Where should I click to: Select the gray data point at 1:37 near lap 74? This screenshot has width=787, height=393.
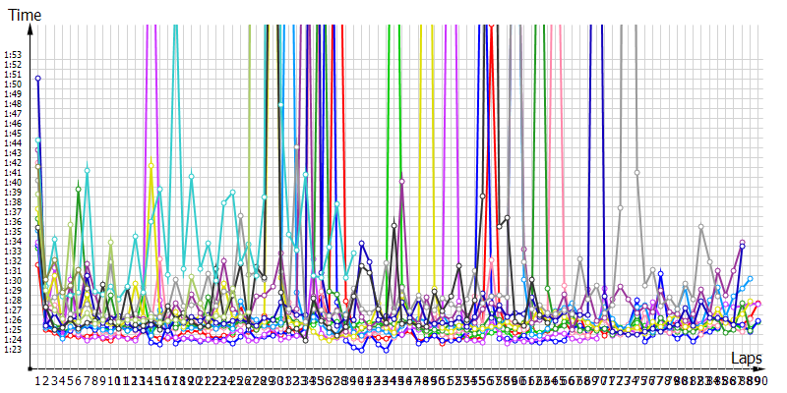point(621,207)
